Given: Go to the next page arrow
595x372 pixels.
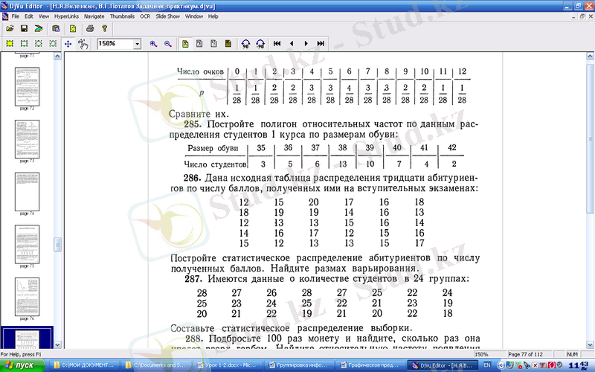Looking at the screenshot, I should [x=305, y=44].
